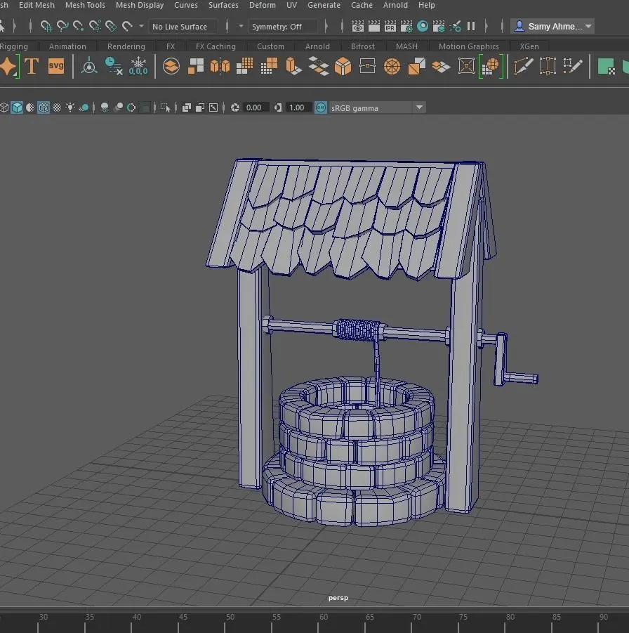Open the Edit Mesh menu
629x633 pixels.
coord(37,5)
